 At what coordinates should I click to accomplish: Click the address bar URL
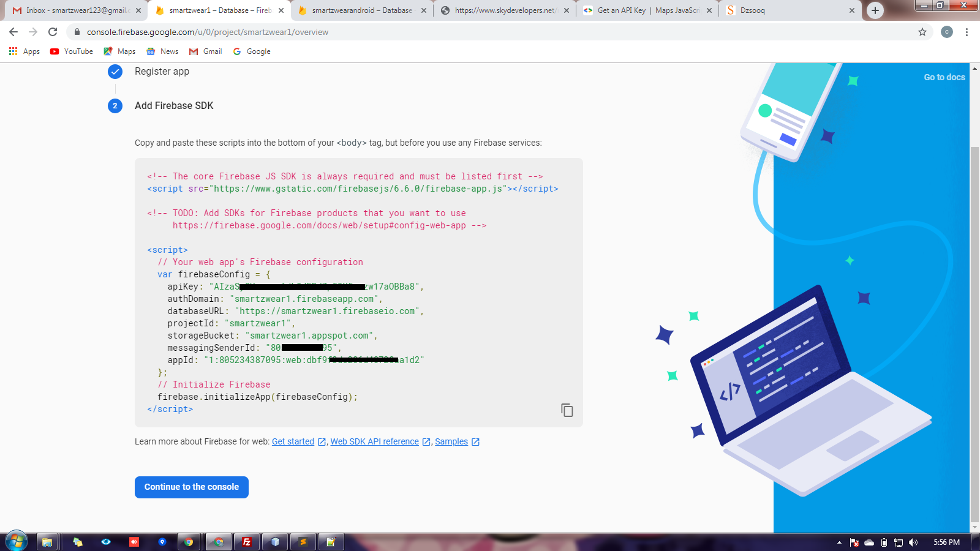pos(208,32)
